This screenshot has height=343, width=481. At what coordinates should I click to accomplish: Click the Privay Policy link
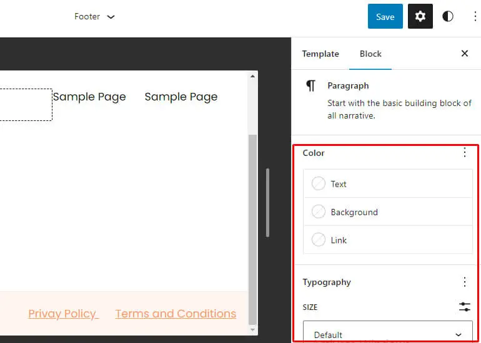point(63,314)
